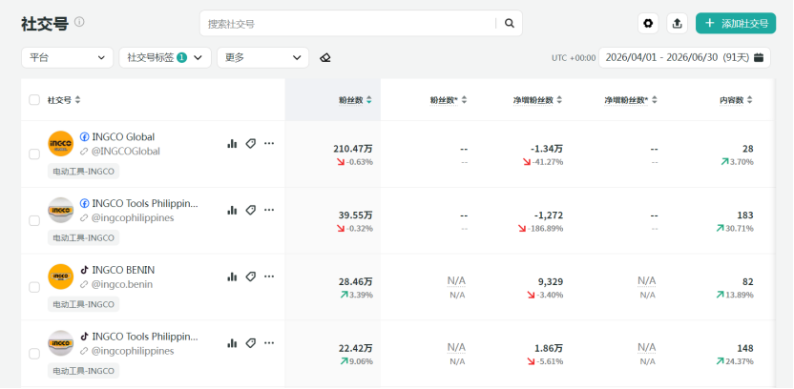Viewport: 794px width, 389px height.
Task: Open analytics chart icon for INGCO Global
Action: pos(232,144)
